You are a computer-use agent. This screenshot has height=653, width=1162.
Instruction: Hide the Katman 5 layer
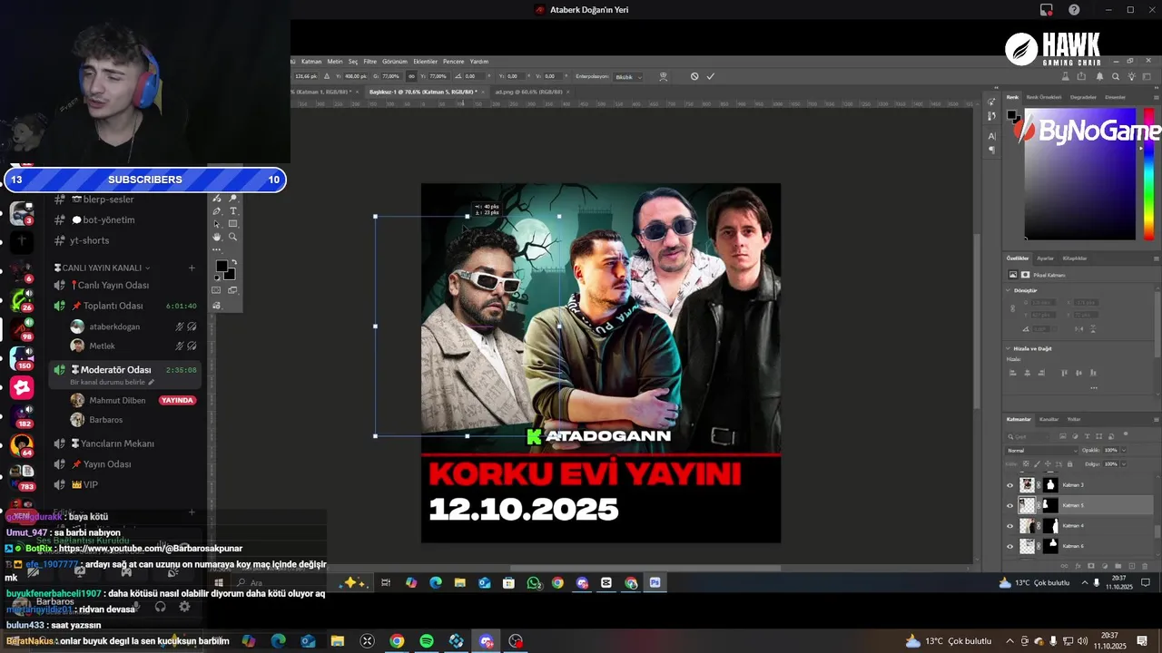pos(1009,505)
